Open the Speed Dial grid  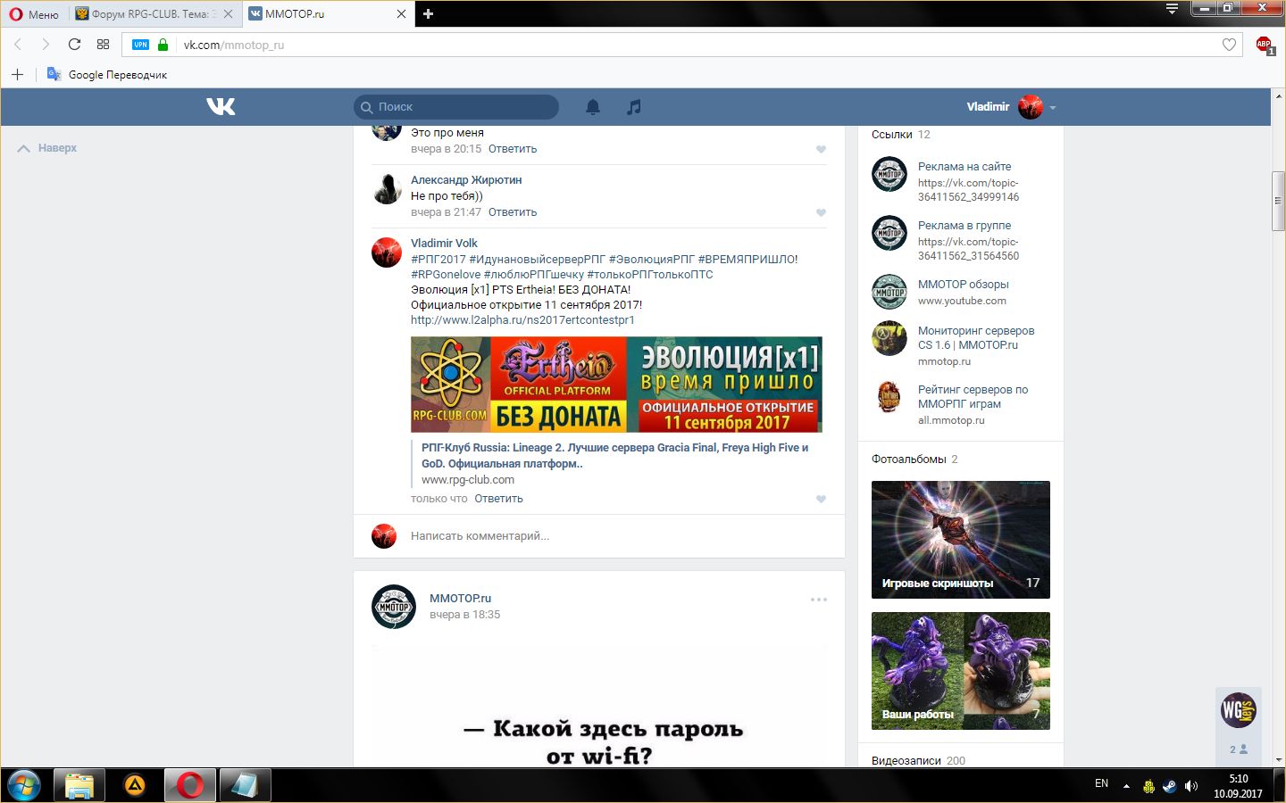103,45
